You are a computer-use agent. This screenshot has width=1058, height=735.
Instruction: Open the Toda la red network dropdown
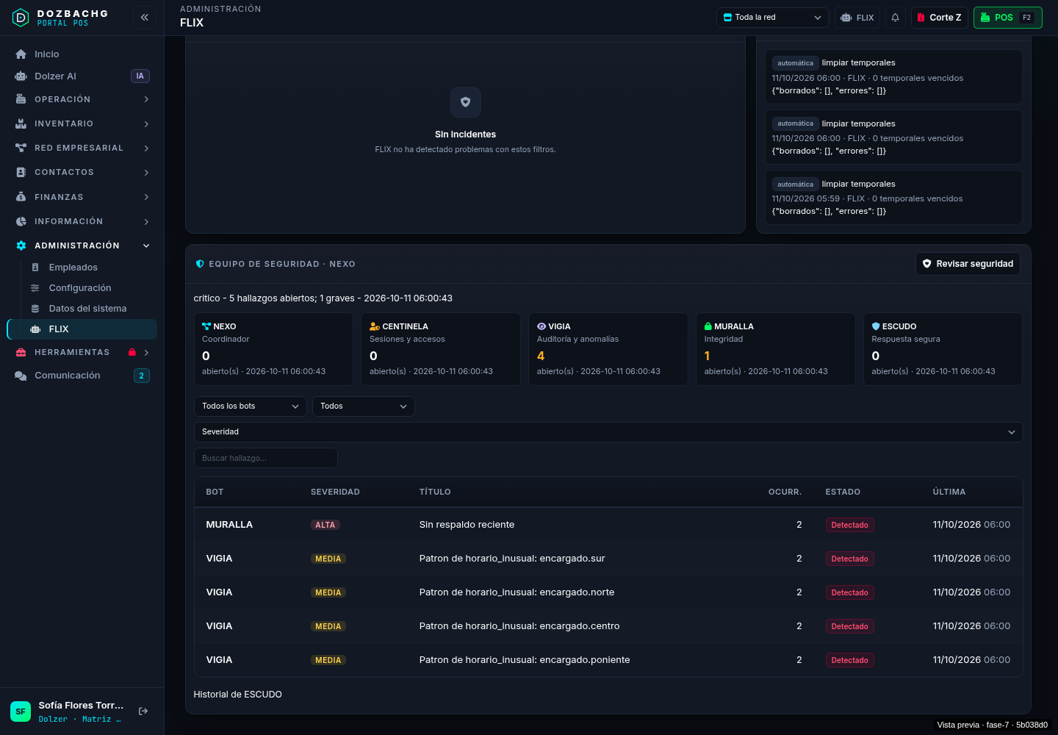773,18
